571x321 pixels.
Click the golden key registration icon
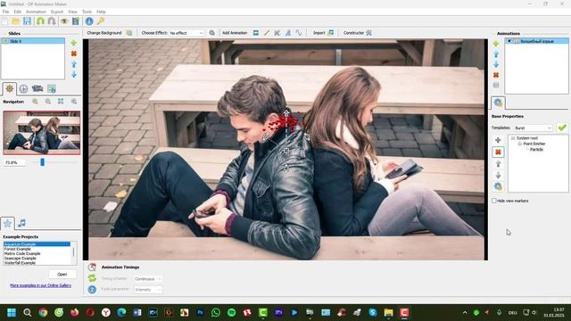[x=101, y=21]
